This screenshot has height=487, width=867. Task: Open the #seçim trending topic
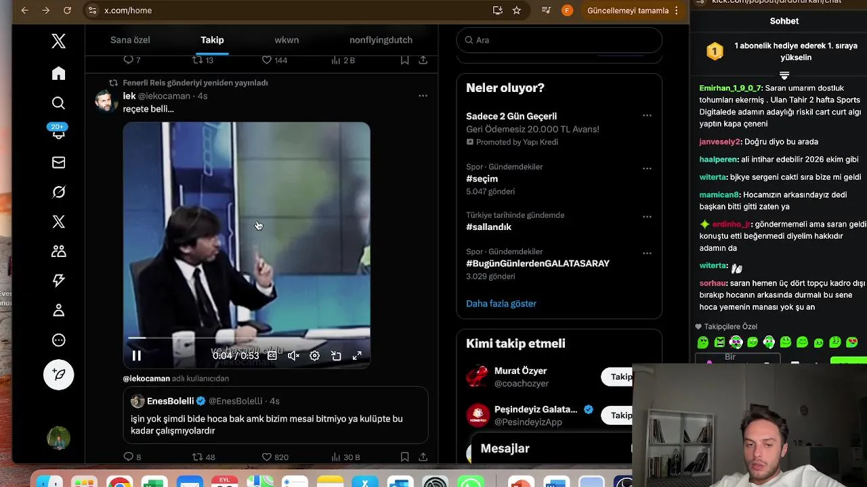[482, 179]
